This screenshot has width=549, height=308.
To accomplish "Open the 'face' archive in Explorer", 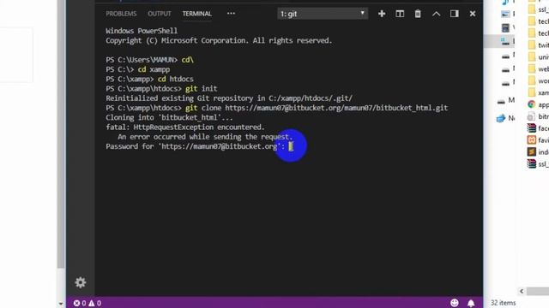I will click(539, 128).
